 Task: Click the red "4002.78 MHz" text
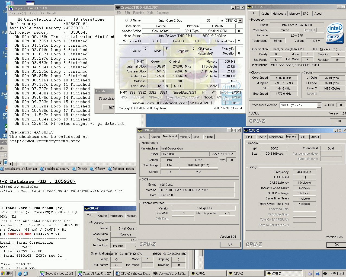click(x=20, y=234)
